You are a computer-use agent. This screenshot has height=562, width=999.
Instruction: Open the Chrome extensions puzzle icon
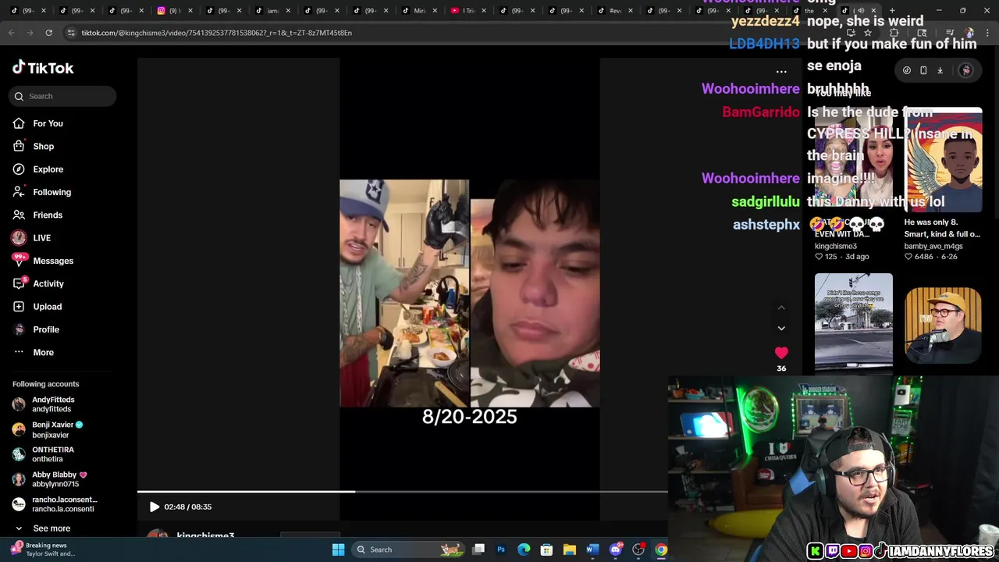pyautogui.click(x=894, y=33)
